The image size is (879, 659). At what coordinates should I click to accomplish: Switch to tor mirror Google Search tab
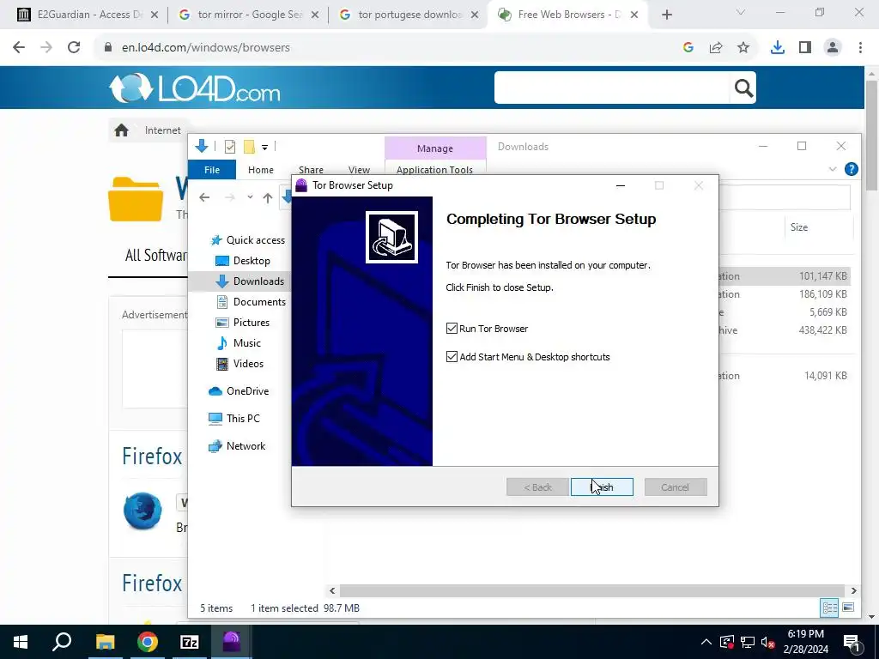(x=249, y=15)
